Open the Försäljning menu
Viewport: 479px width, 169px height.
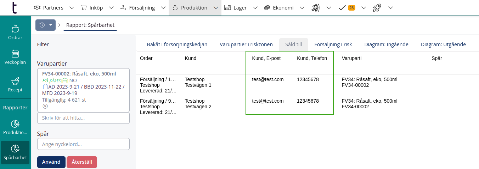(137, 8)
